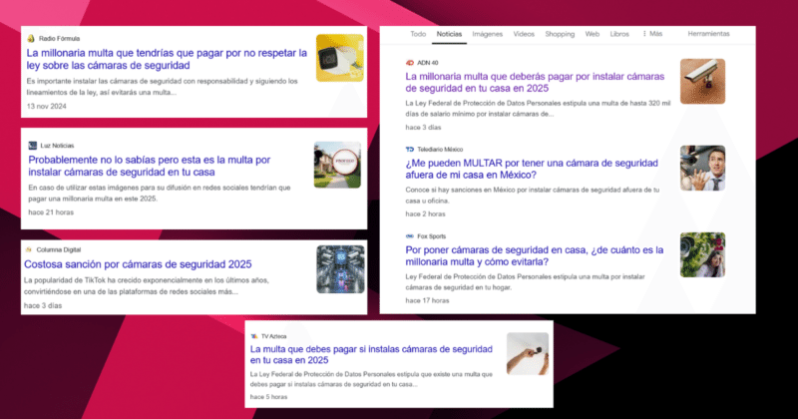Click the TV Azteca logo icon
The height and width of the screenshot is (419, 798).
pos(254,336)
